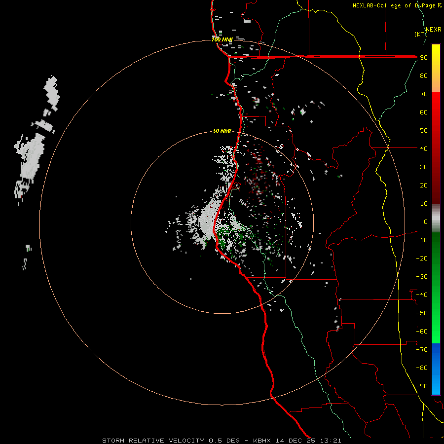Click the -30 value on the velocity scale

click(422, 277)
